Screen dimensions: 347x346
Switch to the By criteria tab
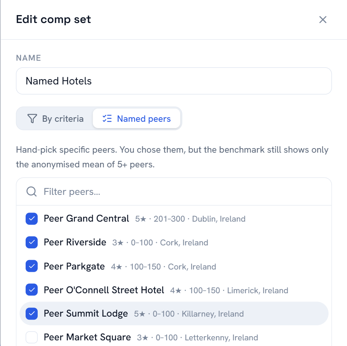coord(55,119)
